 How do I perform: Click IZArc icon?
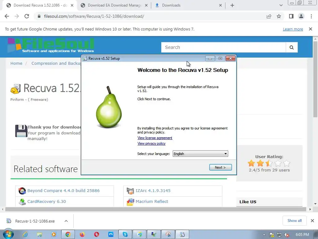[x=130, y=191]
